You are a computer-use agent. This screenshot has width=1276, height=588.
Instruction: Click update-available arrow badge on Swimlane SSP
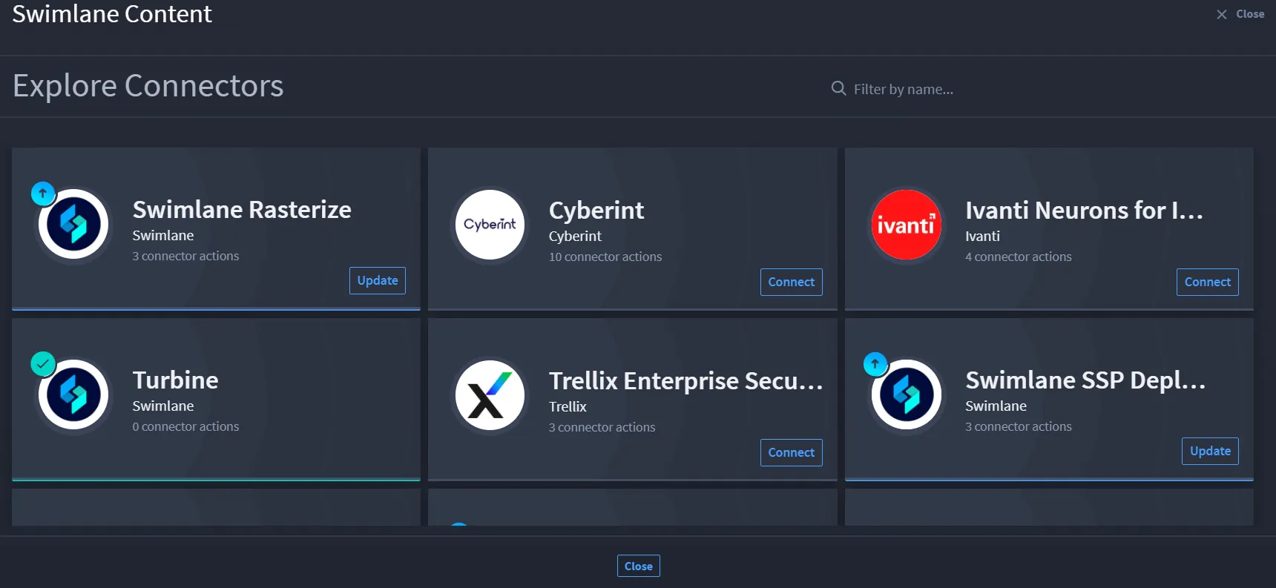coord(875,364)
